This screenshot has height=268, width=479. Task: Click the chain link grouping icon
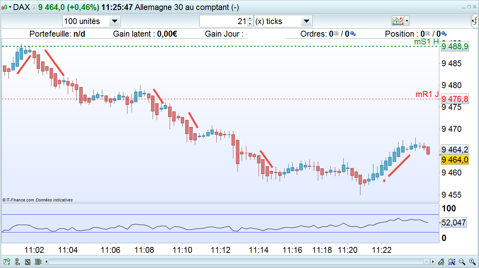17,262
